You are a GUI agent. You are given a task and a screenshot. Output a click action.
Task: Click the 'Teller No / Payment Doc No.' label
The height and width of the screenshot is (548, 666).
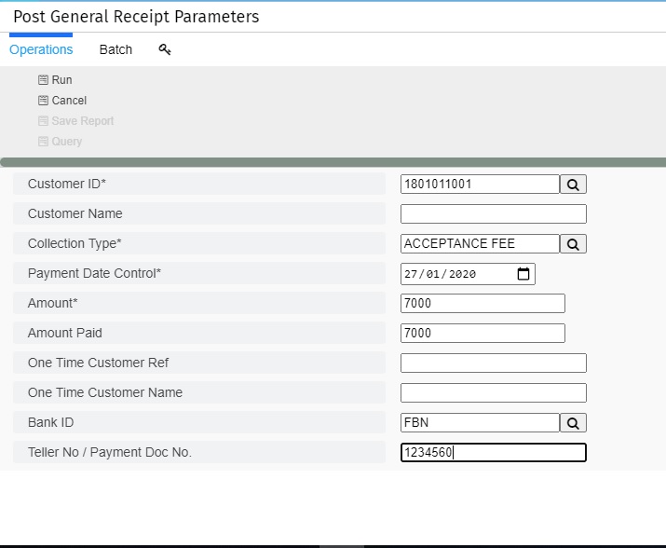point(110,452)
